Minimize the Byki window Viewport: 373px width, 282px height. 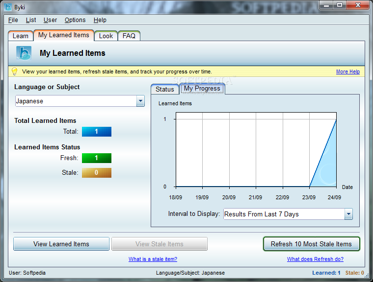tap(326, 5)
